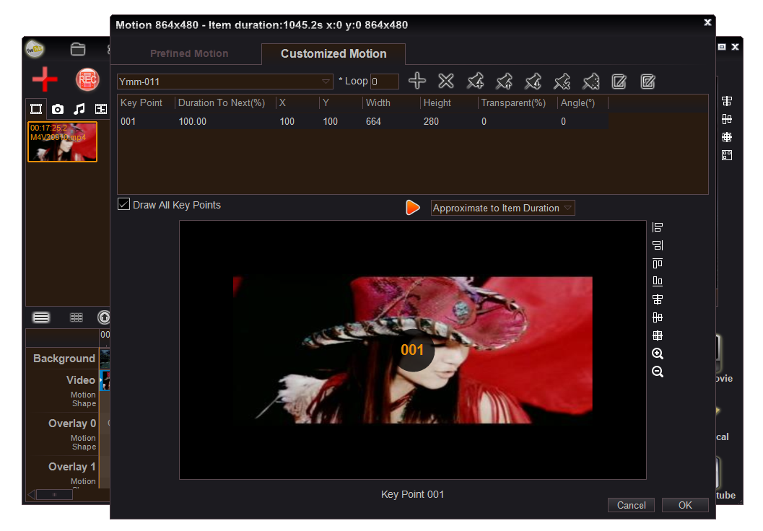The width and height of the screenshot is (763, 531).
Task: Add a new key point with plus icon
Action: coord(417,81)
